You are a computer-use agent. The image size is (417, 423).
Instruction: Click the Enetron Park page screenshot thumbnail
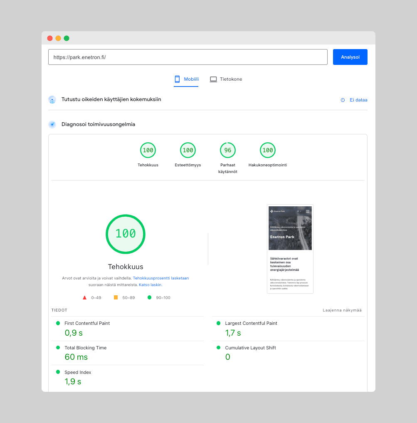pos(290,249)
